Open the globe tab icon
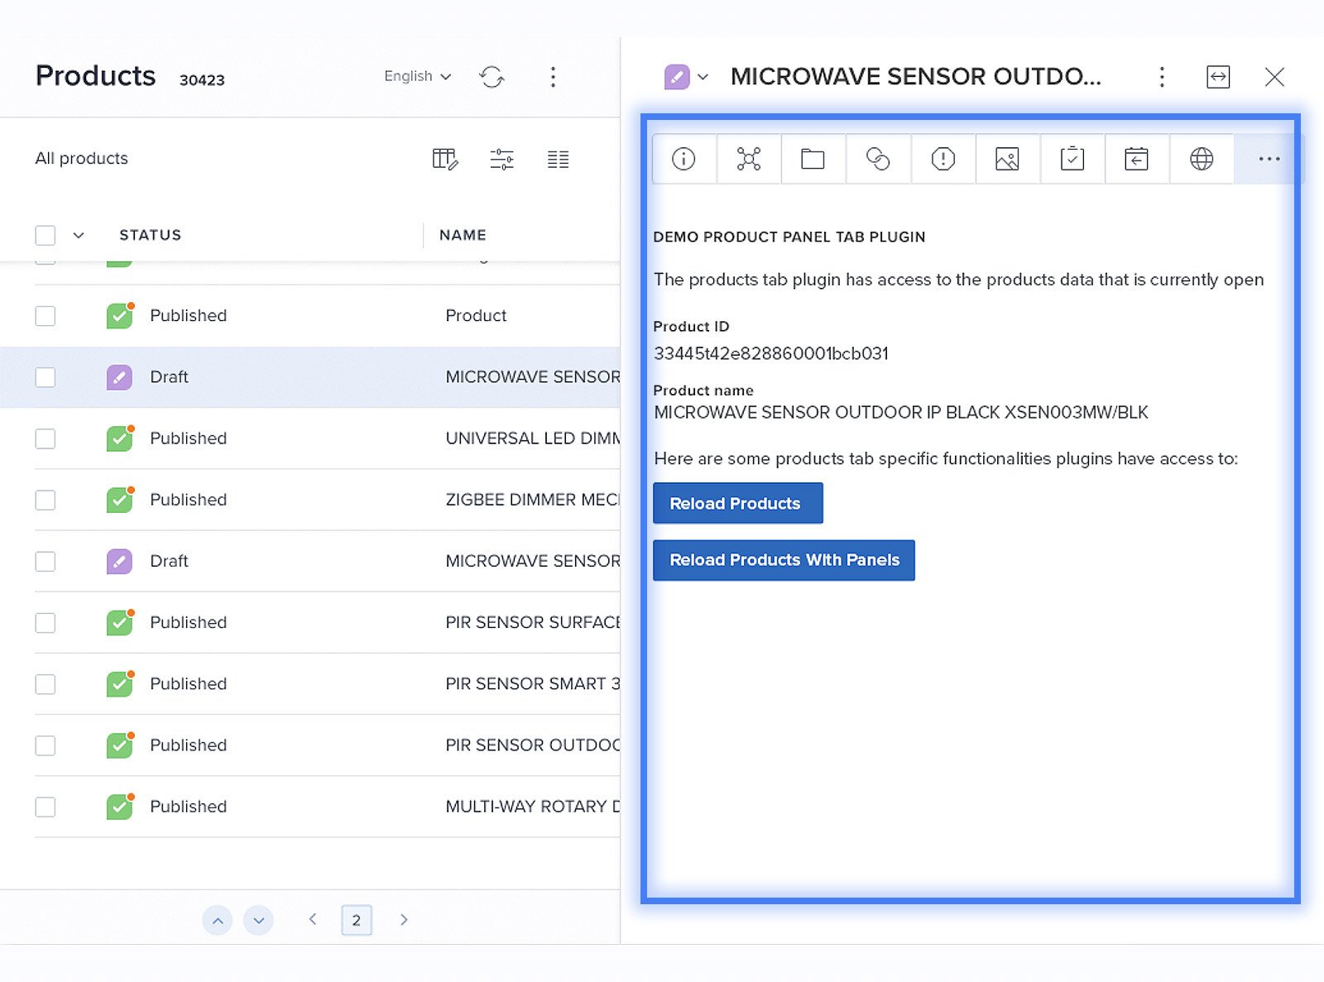This screenshot has height=982, width=1324. (1202, 159)
